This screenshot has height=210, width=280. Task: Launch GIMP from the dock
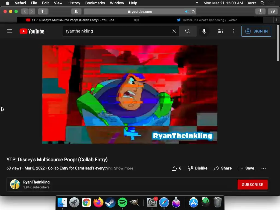click(x=135, y=202)
